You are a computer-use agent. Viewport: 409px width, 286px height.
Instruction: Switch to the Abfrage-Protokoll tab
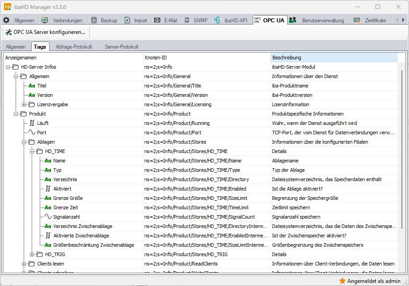(x=74, y=47)
